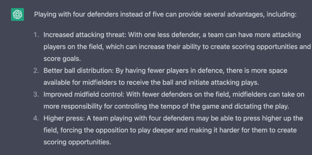Click the phrase "more space" in item two
Screen dimensions: 312x155
point(272,71)
